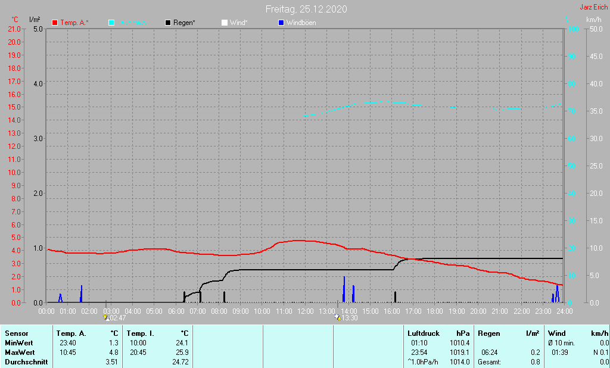610x368 pixels.
Task: Click the 'Ø 10 min.' wind label
Action: pos(561,343)
